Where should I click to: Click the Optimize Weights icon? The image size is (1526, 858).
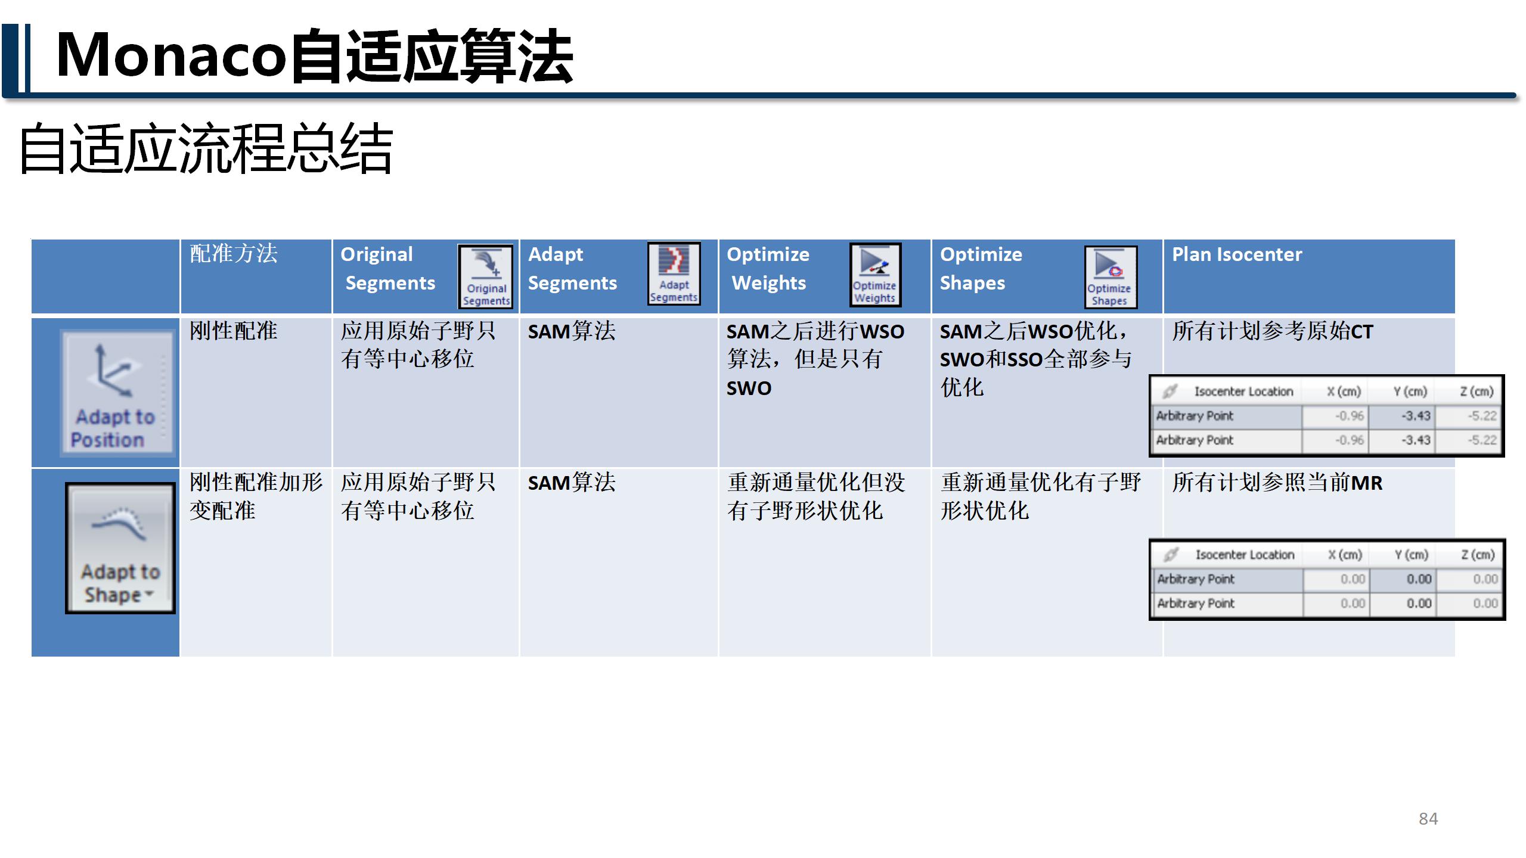(x=875, y=275)
